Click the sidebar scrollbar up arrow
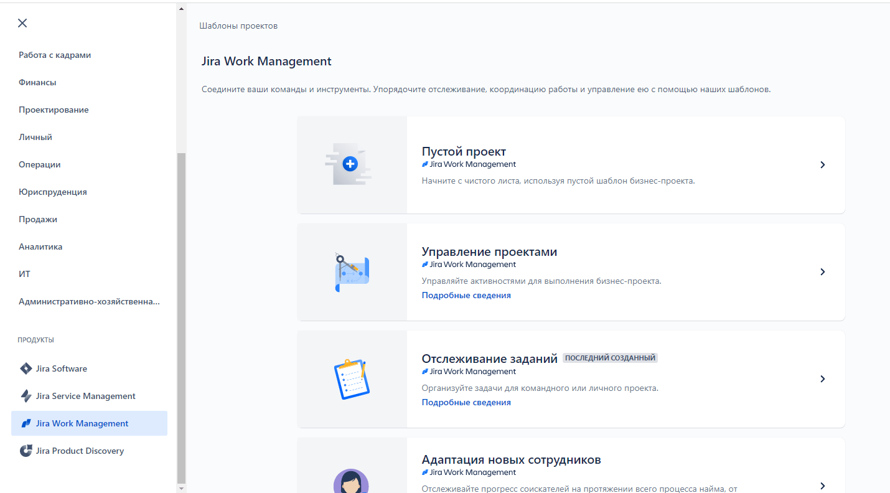 (181, 9)
